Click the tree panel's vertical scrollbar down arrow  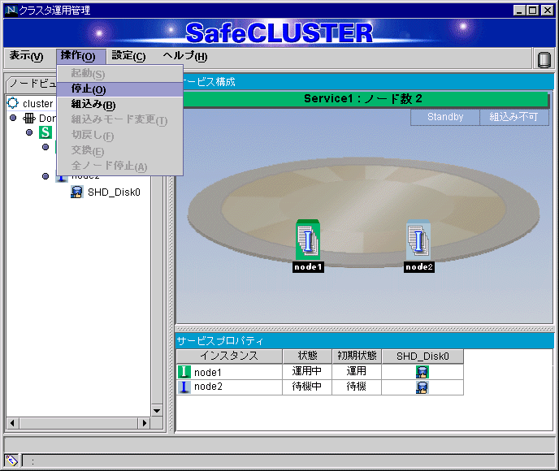click(157, 410)
